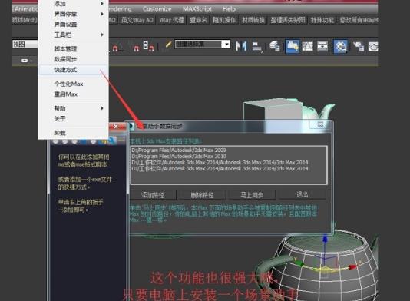
Task: Expand the 工具栏 submenu entry
Action: tap(73, 35)
